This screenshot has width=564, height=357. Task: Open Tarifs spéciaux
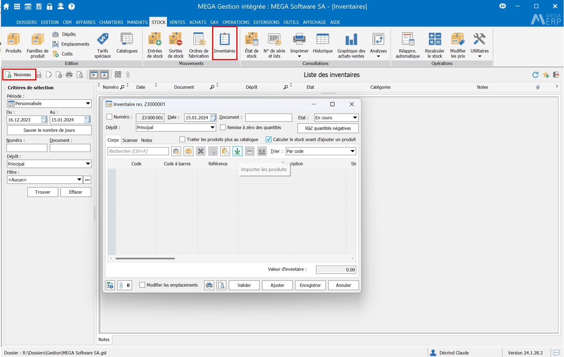102,45
